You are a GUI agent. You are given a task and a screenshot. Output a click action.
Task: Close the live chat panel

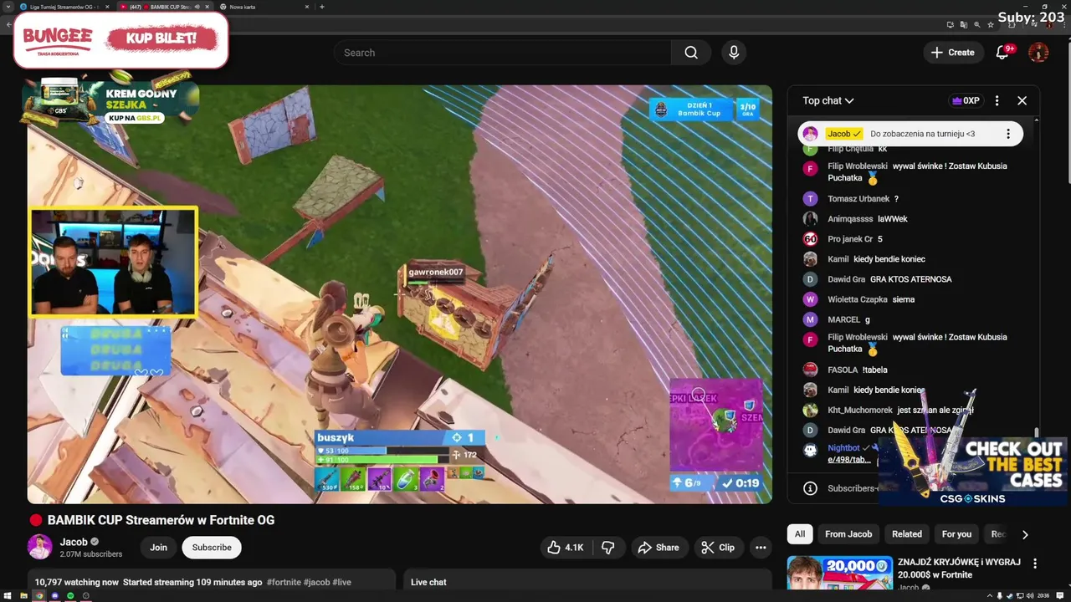tap(1022, 100)
